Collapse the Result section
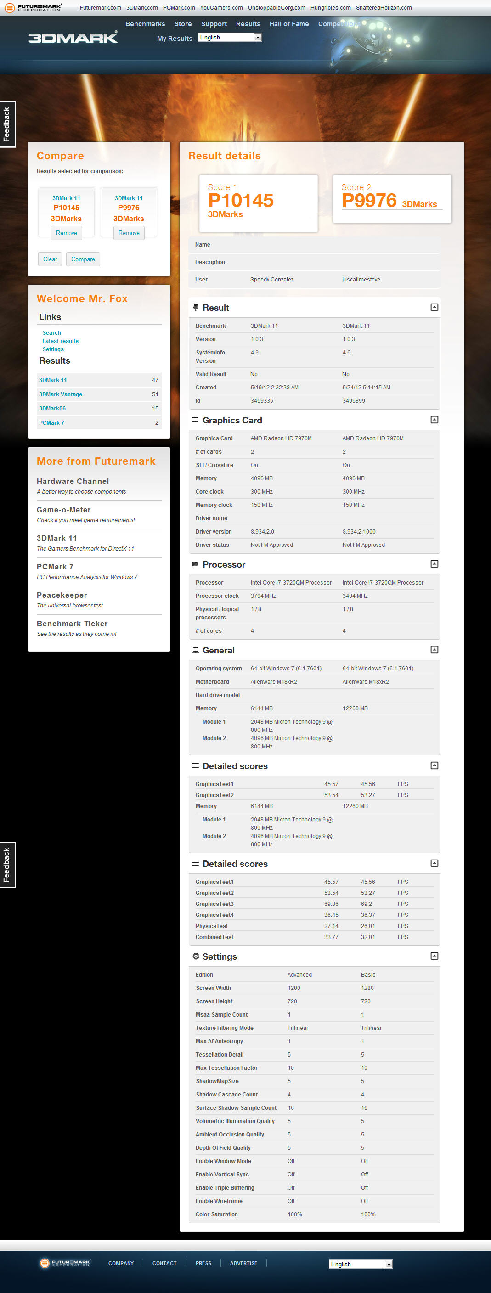Image resolution: width=491 pixels, height=1293 pixels. (435, 307)
